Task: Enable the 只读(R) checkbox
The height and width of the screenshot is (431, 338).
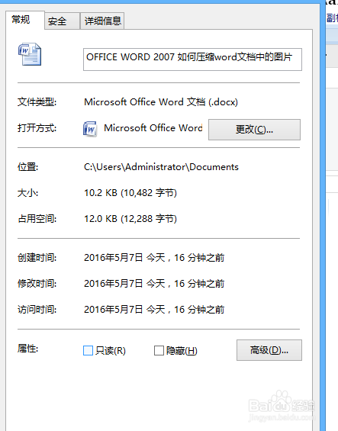Action: point(88,350)
